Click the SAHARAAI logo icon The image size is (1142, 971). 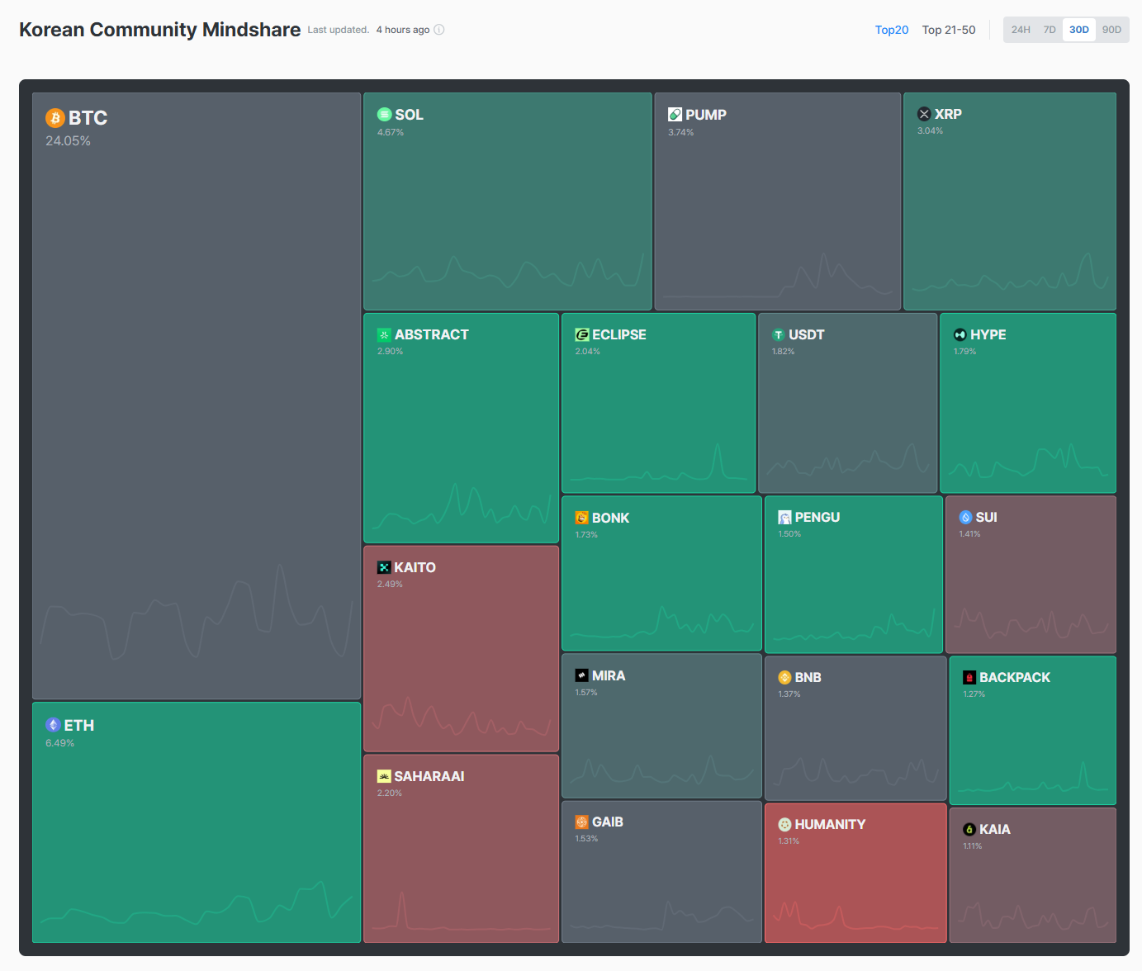pyautogui.click(x=384, y=776)
